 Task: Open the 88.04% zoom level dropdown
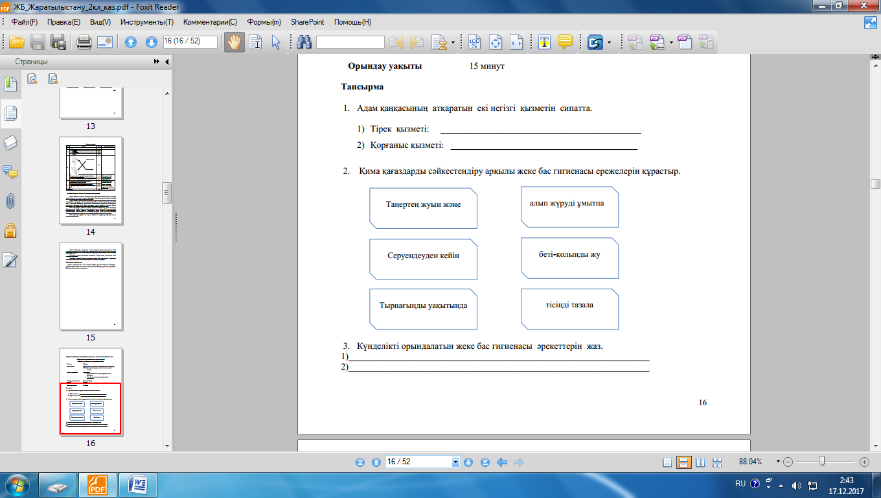pos(778,462)
